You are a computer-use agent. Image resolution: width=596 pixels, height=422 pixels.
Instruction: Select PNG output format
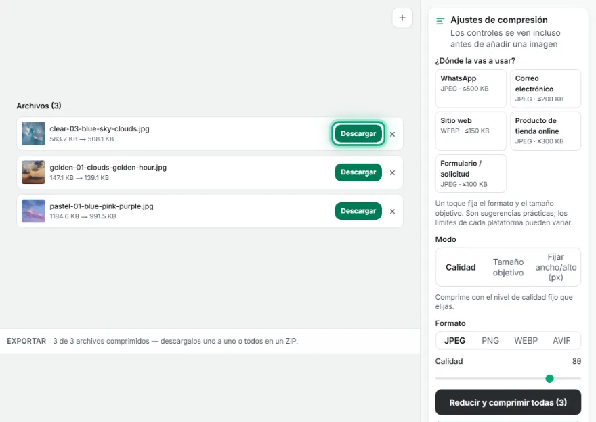point(490,340)
